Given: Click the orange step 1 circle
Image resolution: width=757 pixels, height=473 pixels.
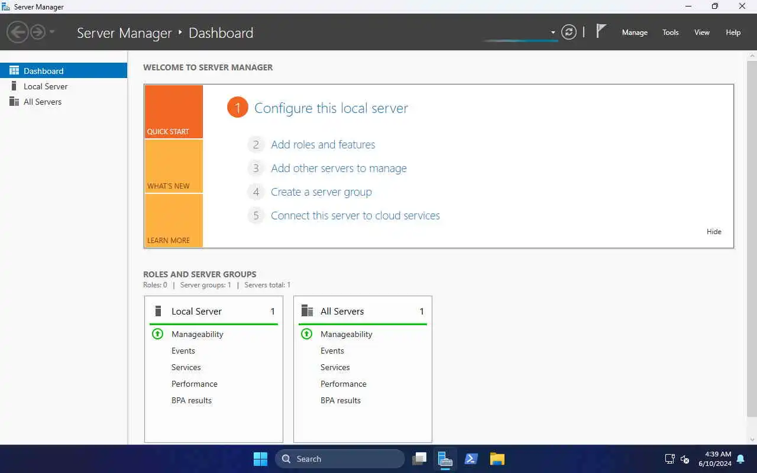Looking at the screenshot, I should point(237,108).
